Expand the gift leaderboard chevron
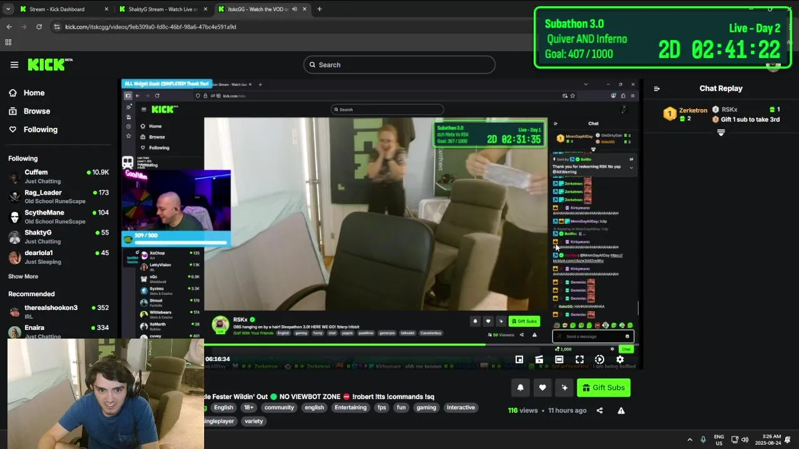This screenshot has width=799, height=449. click(x=721, y=133)
